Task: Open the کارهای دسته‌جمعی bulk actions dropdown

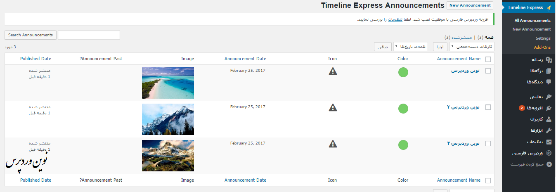Action: (x=472, y=47)
